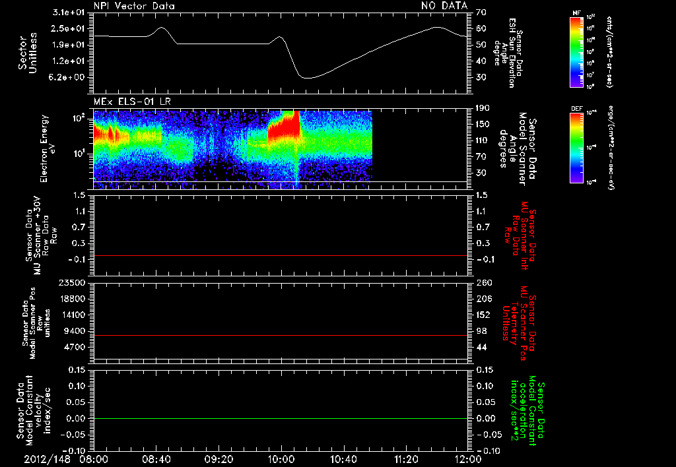Click the "14100" scanner position axis value
The height and width of the screenshot is (467, 676).
coord(73,315)
